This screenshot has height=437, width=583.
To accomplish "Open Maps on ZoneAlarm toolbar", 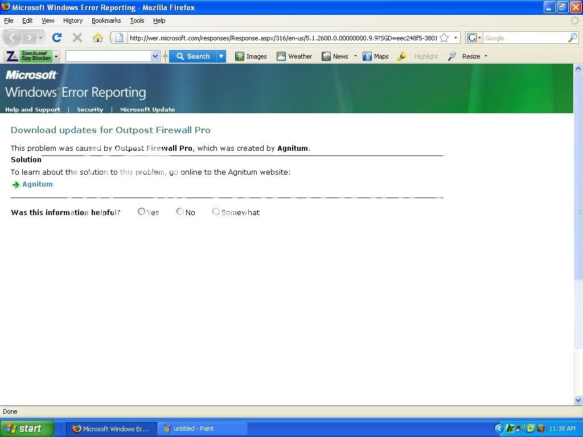I will (x=376, y=56).
